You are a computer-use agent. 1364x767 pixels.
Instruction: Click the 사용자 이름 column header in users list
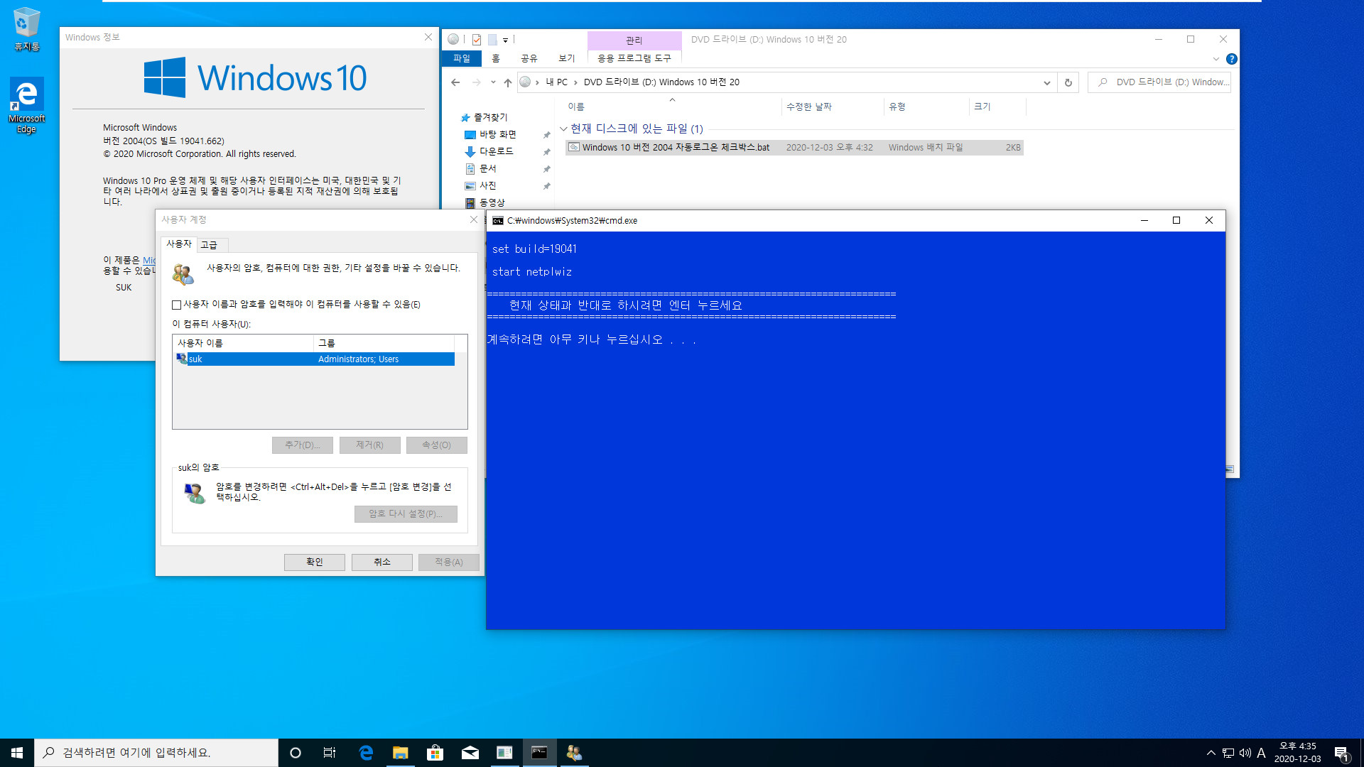point(243,343)
